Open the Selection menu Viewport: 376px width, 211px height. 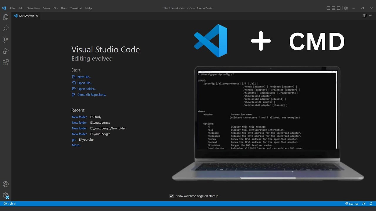pos(33,8)
